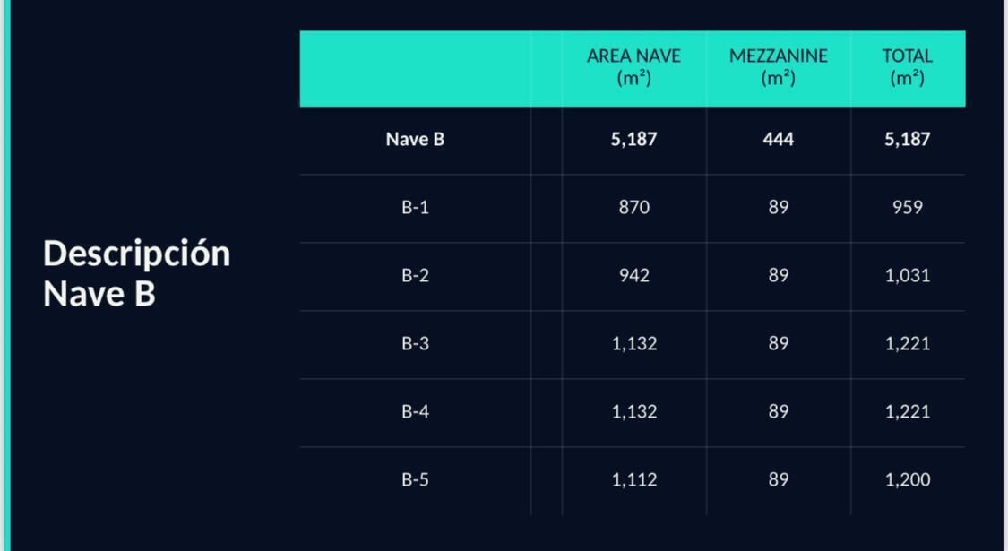Screen dimensions: 1008x551
Task: Click the MEZZANINE (m²) column header
Action: click(x=778, y=67)
